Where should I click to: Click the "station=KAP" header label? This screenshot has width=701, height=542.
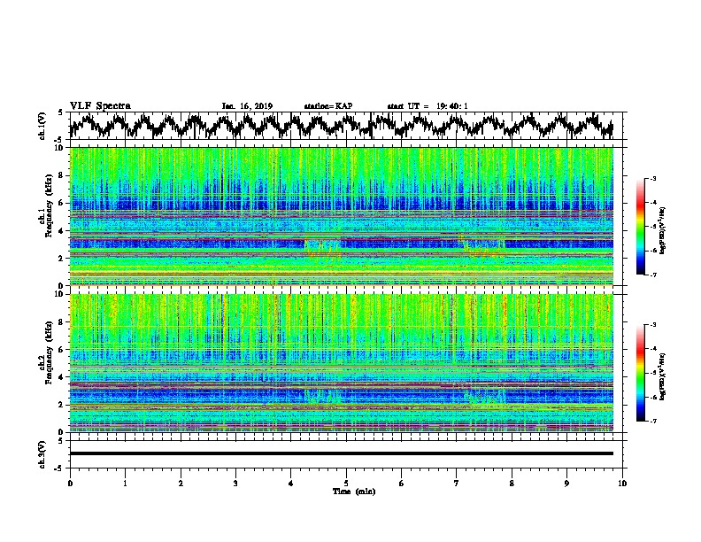click(327, 106)
